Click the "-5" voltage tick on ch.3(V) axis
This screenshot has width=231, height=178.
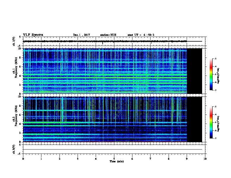(x=20, y=154)
